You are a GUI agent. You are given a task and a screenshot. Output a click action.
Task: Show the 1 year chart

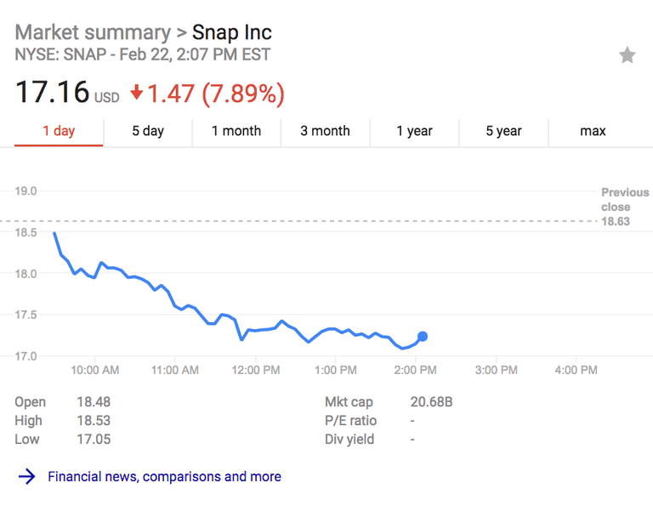click(414, 133)
